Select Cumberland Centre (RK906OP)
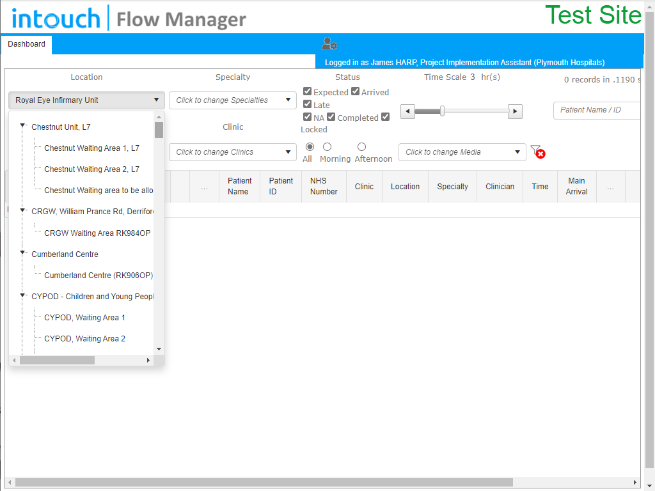Screen dimensions: 655x491 coord(99,276)
